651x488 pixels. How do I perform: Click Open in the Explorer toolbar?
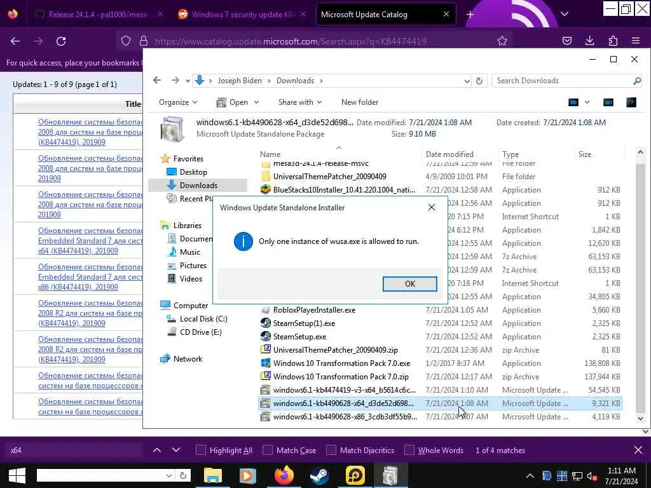233,102
